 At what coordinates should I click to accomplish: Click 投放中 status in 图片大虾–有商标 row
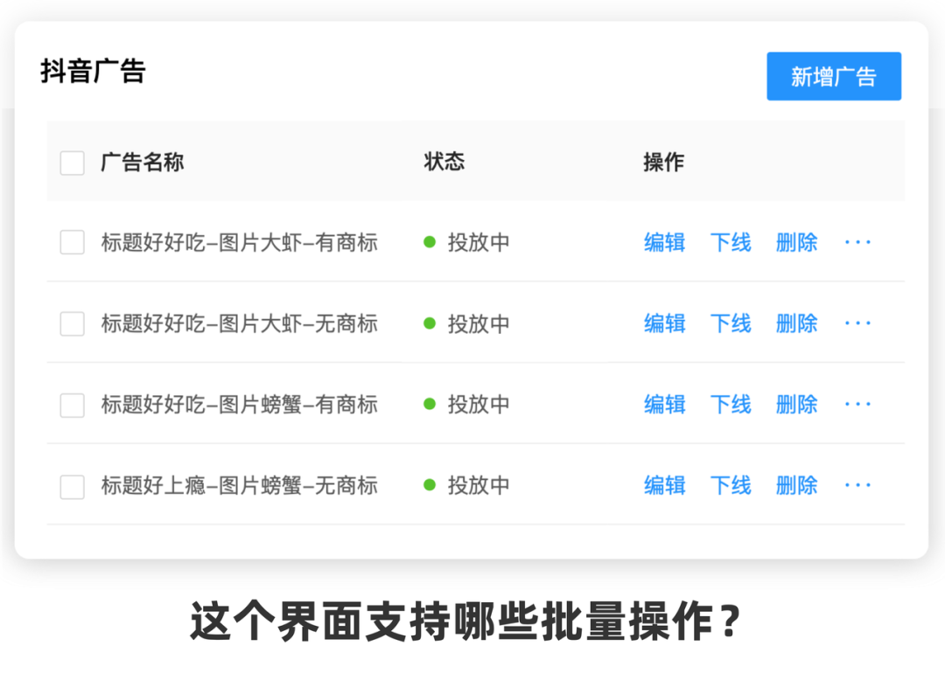466,242
